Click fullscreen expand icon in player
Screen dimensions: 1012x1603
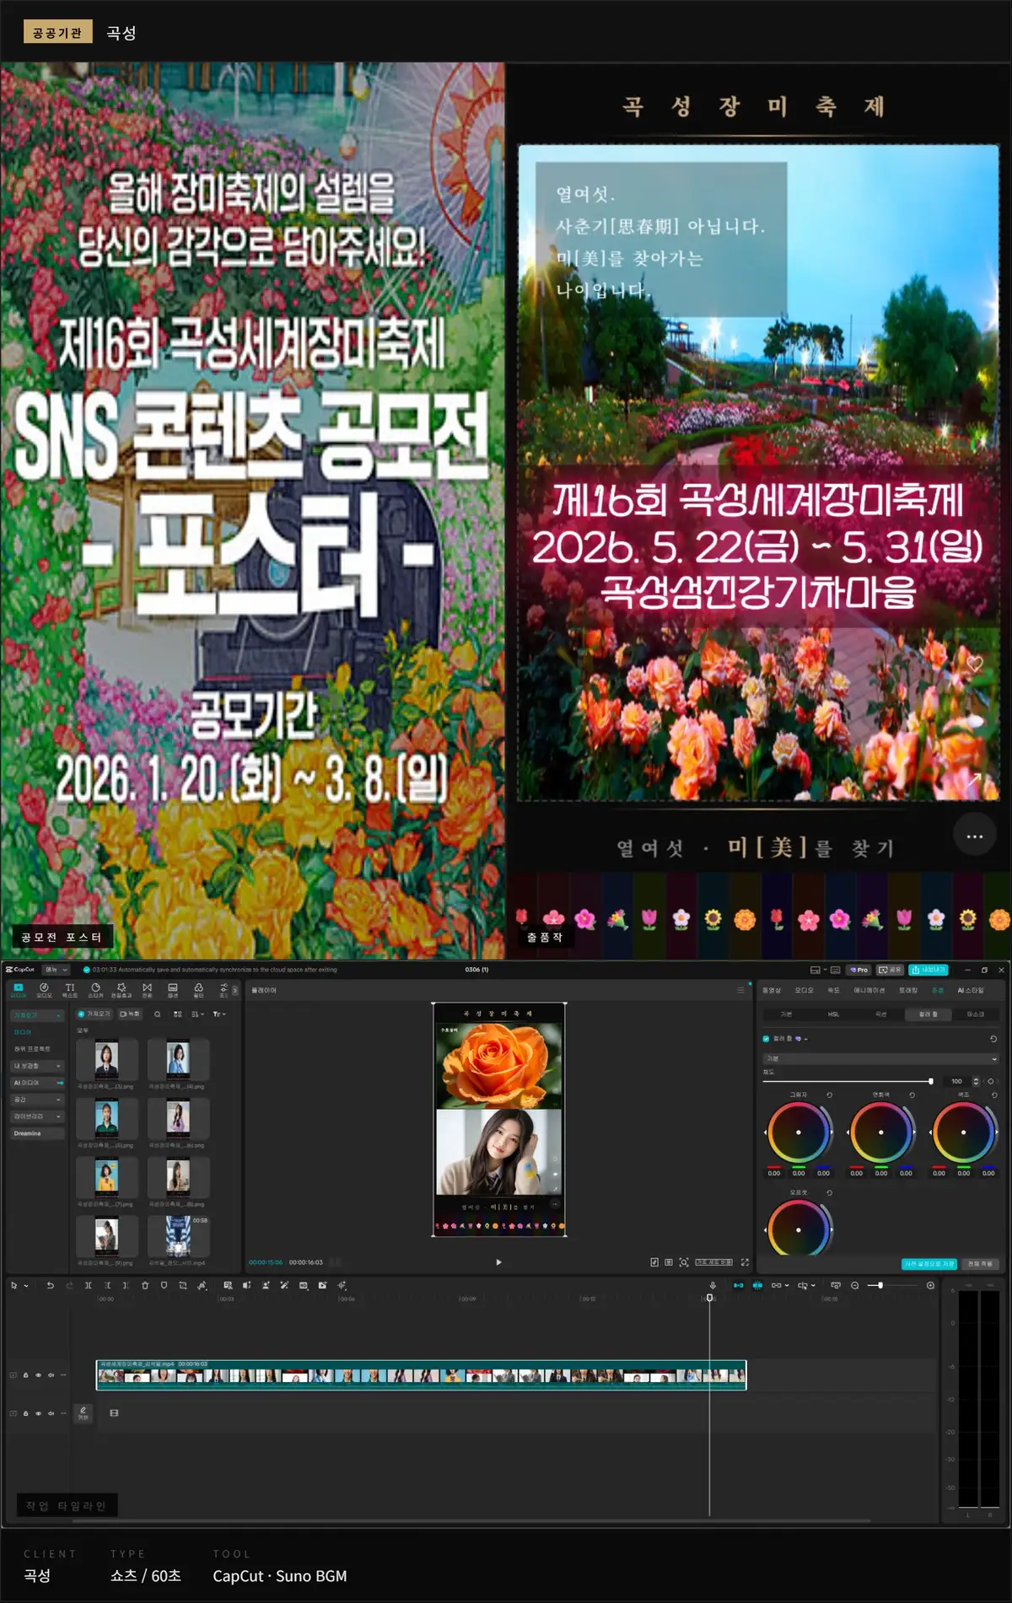pos(745,1262)
